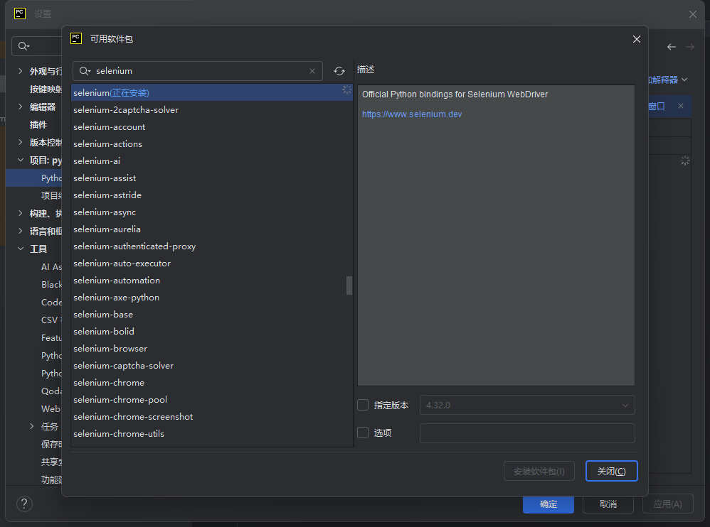Select the selenium package being installed
Image resolution: width=710 pixels, height=527 pixels.
tap(211, 92)
